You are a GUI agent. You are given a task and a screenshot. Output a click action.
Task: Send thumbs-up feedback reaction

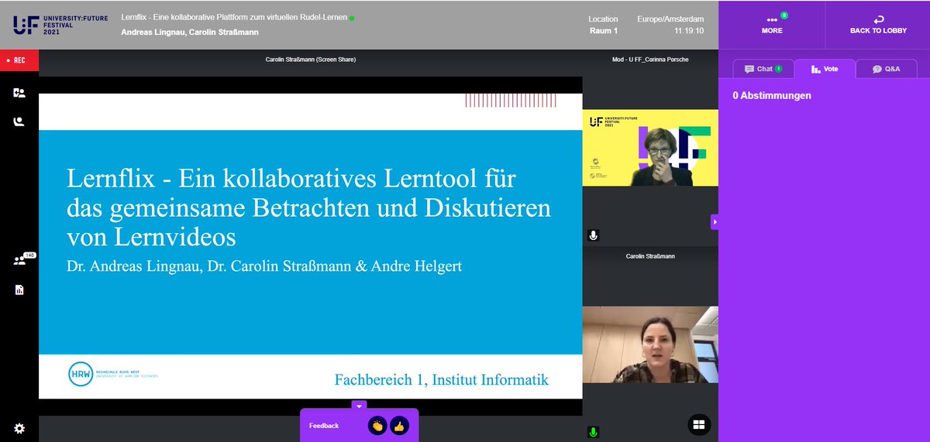[x=399, y=426]
